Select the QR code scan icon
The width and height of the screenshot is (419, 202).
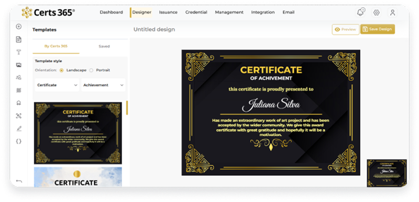click(19, 116)
